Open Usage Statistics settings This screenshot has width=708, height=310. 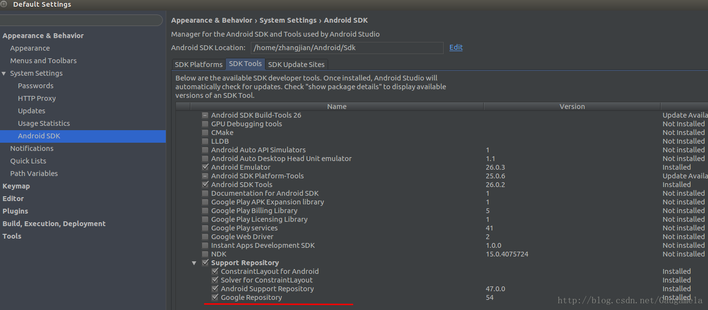44,123
